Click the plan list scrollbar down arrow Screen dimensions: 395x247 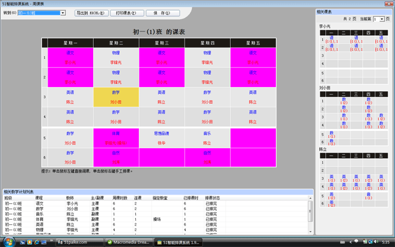tap(310, 232)
